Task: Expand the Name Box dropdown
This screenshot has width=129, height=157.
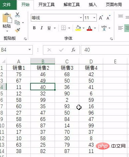Action: click(x=29, y=50)
